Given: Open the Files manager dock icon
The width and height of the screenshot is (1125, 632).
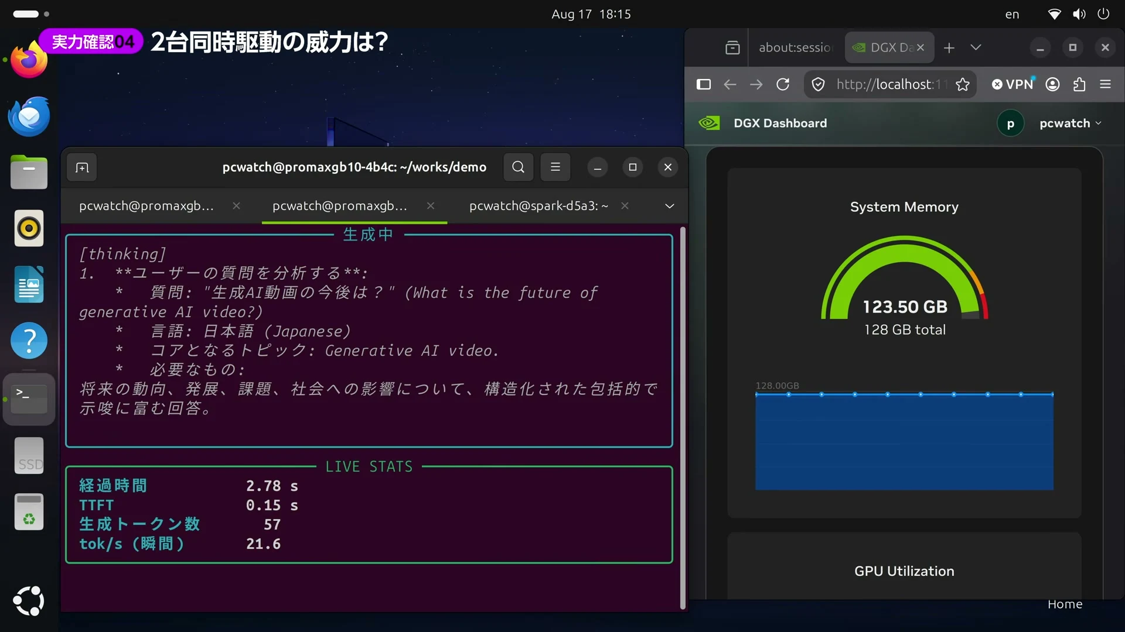Looking at the screenshot, I should point(29,172).
